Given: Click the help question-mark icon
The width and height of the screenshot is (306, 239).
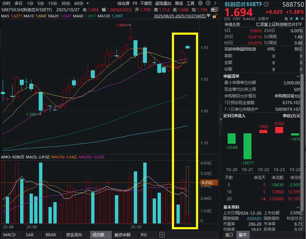Looking at the screenshot, I should tap(208, 3).
